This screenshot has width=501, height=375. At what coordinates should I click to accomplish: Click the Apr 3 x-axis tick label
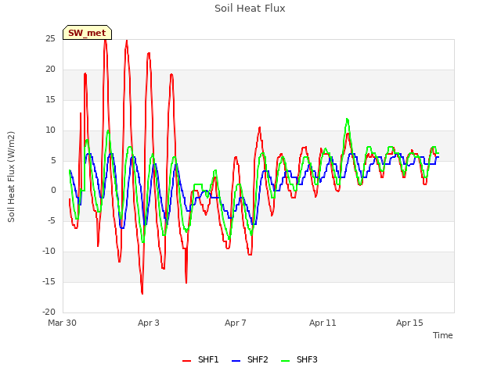click(149, 323)
